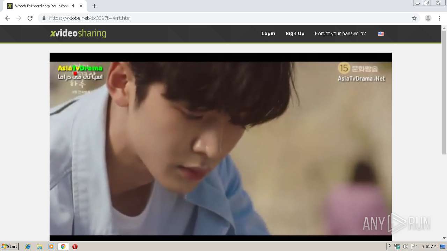Open the site padlock information
447x251 pixels.
(x=44, y=18)
